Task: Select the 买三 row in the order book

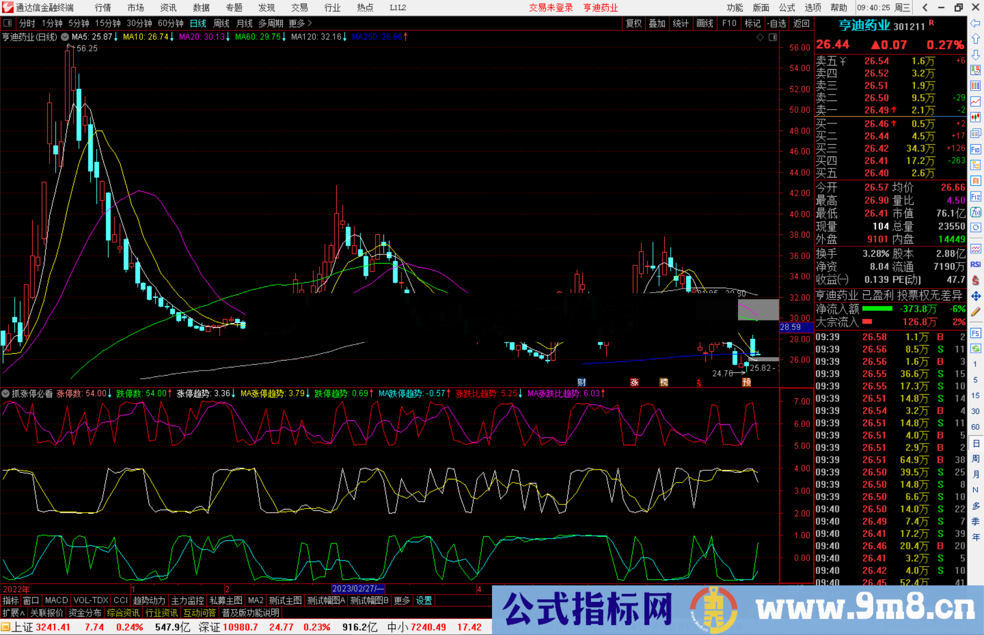Action: 866,148
